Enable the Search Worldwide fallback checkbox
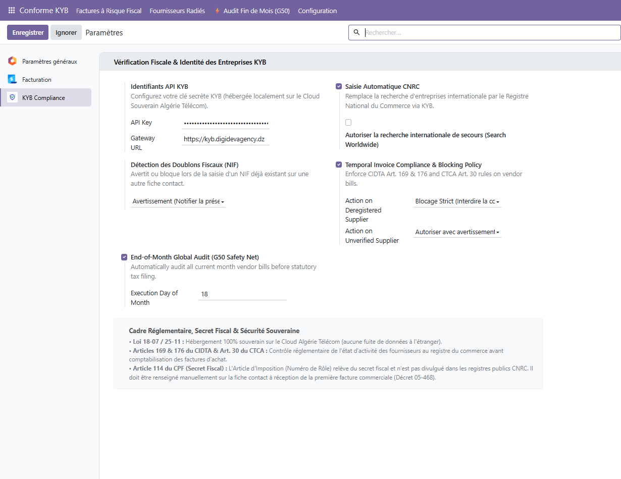621x479 pixels. (x=348, y=122)
